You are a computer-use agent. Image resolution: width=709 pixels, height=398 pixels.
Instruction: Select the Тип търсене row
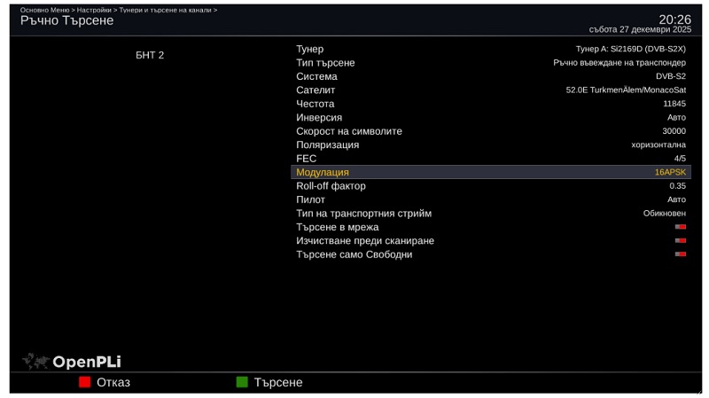point(491,63)
